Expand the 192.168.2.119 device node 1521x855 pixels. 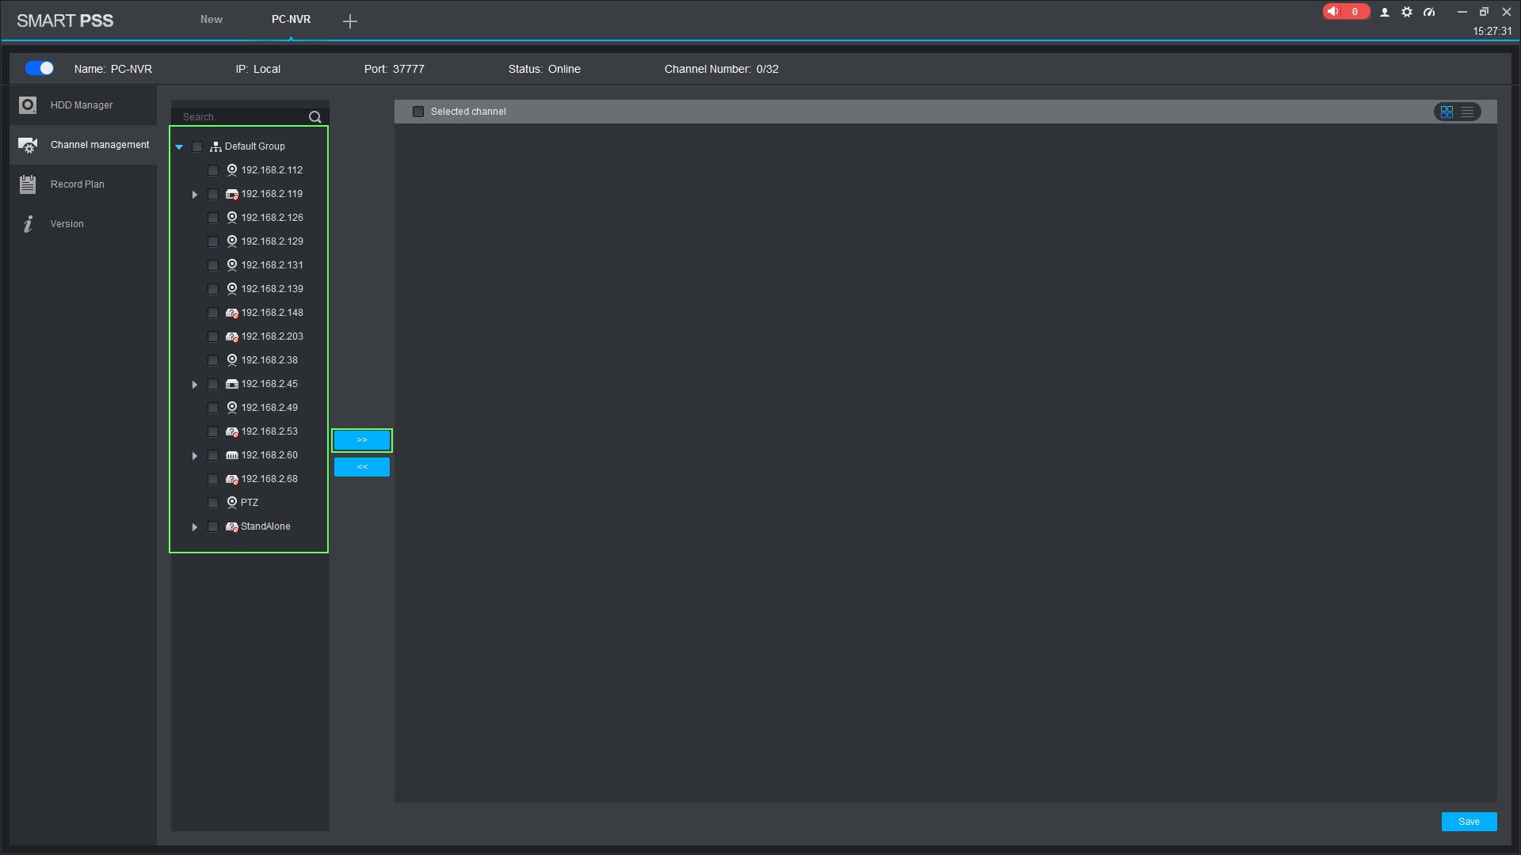point(195,194)
